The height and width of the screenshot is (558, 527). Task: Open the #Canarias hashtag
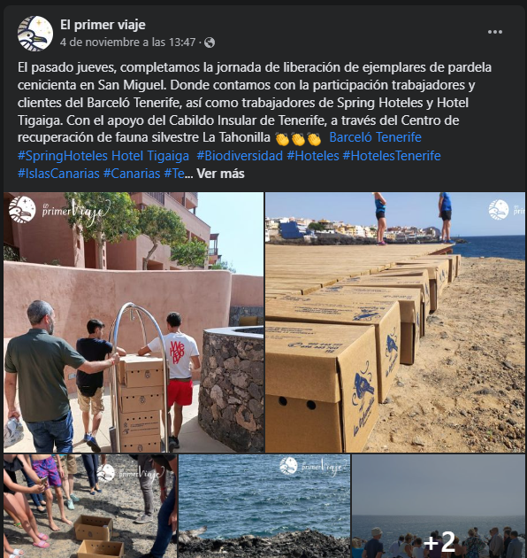[x=132, y=174]
